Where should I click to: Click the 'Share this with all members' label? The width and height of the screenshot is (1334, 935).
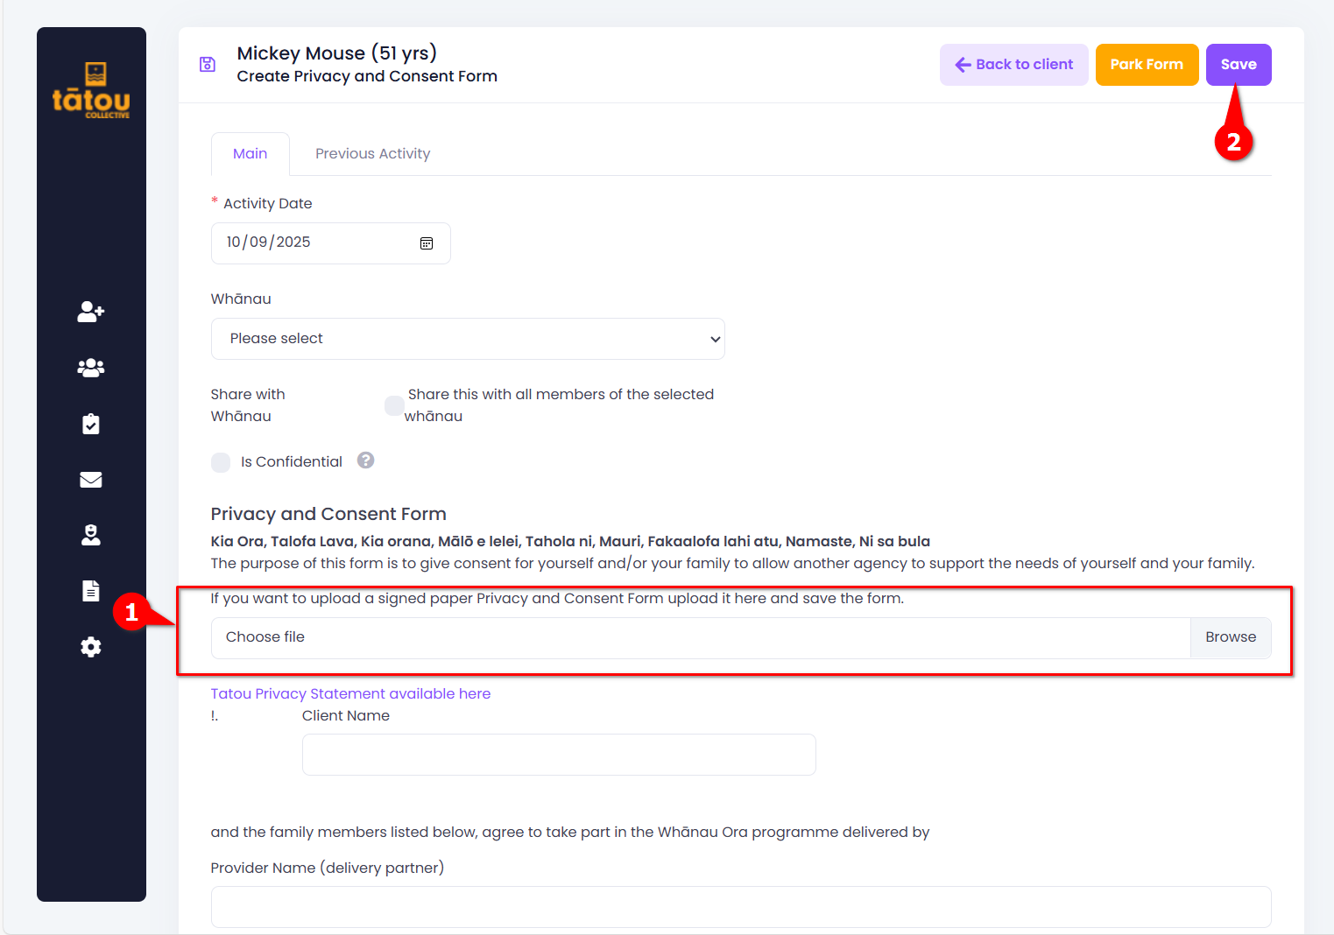click(560, 405)
